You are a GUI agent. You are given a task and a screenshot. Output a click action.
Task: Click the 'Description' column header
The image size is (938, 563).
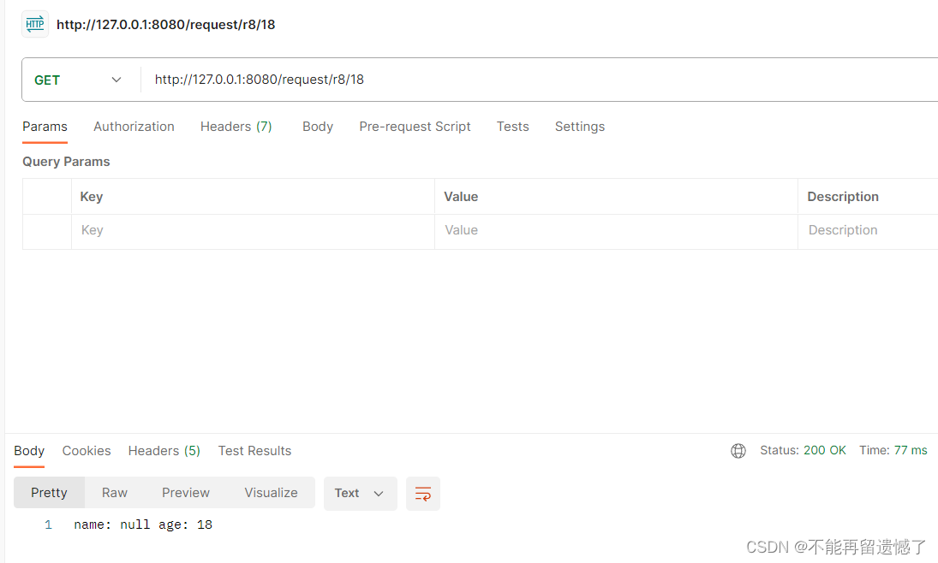(x=843, y=197)
